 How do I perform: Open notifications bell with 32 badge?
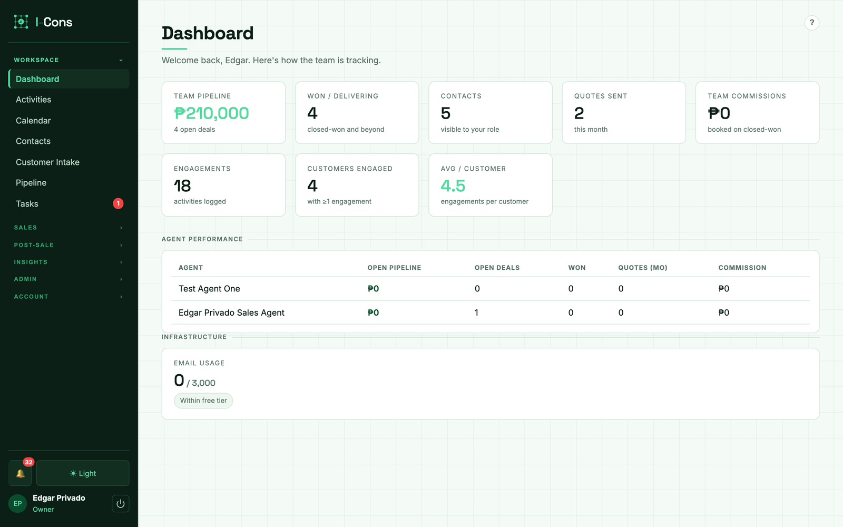20,473
